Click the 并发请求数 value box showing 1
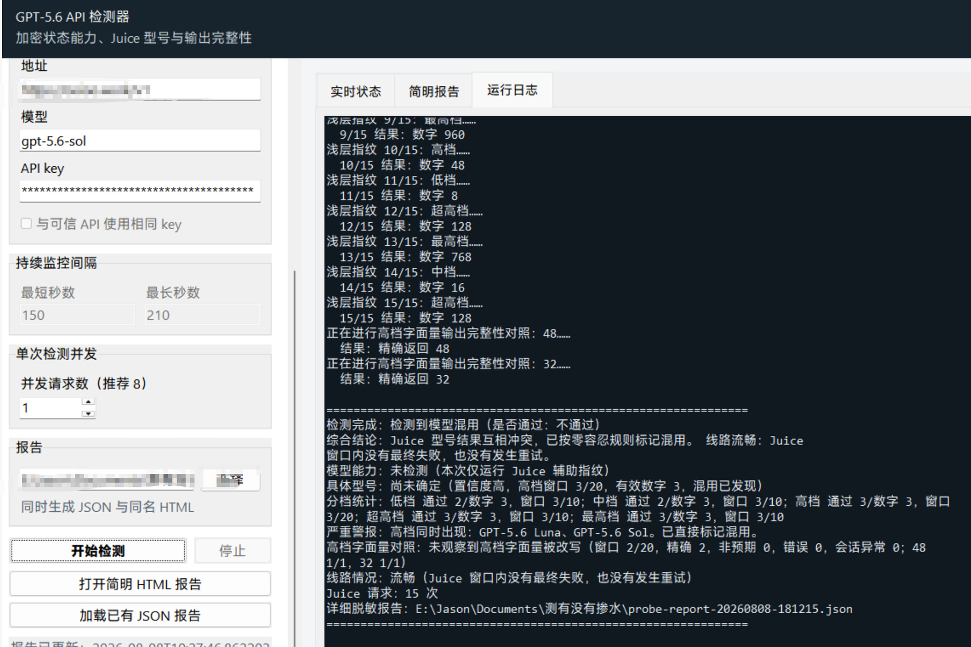The image size is (971, 647). pyautogui.click(x=51, y=408)
